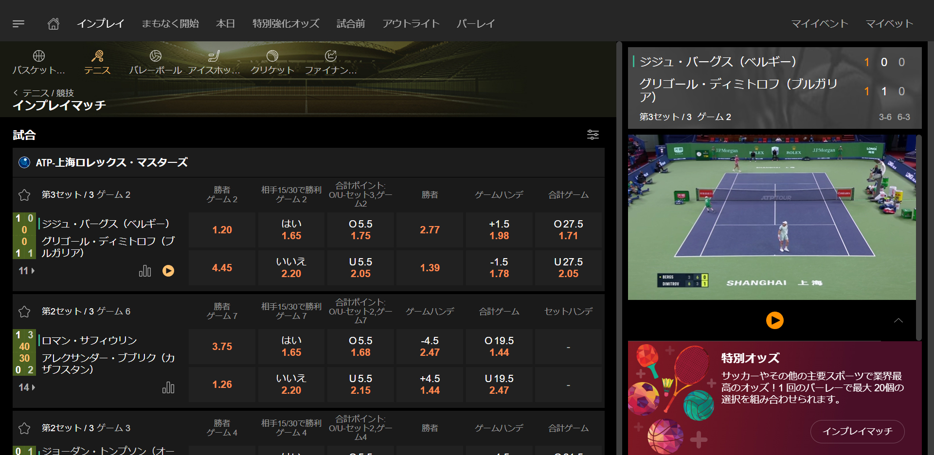
Task: Open マイベット
Action: pos(889,23)
